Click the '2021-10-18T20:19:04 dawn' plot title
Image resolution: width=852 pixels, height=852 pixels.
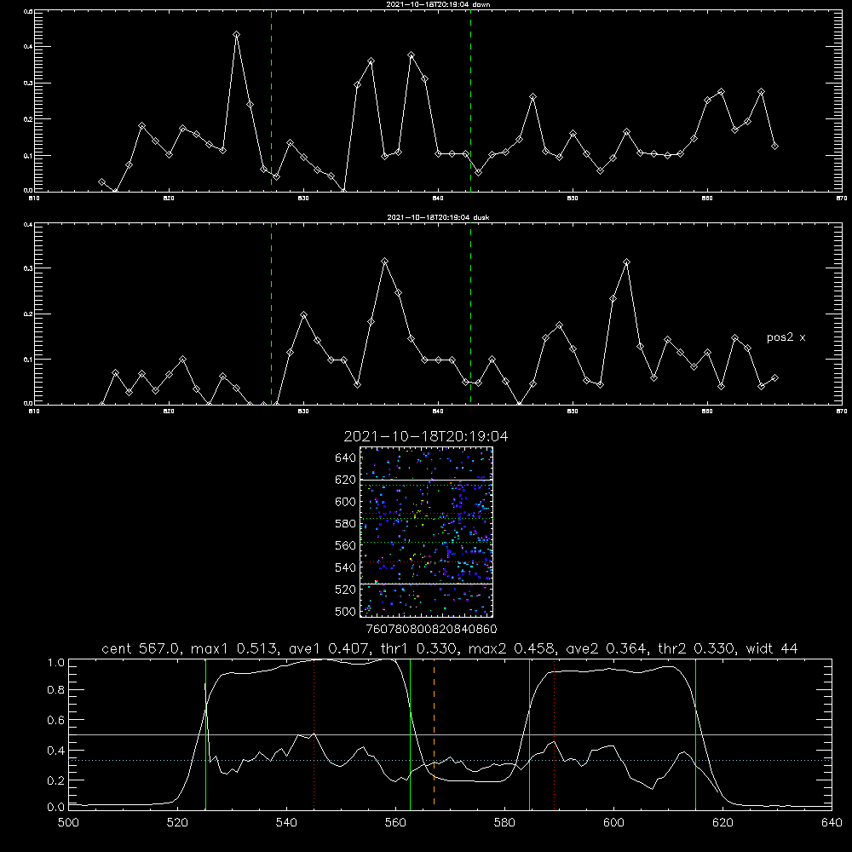(438, 4)
